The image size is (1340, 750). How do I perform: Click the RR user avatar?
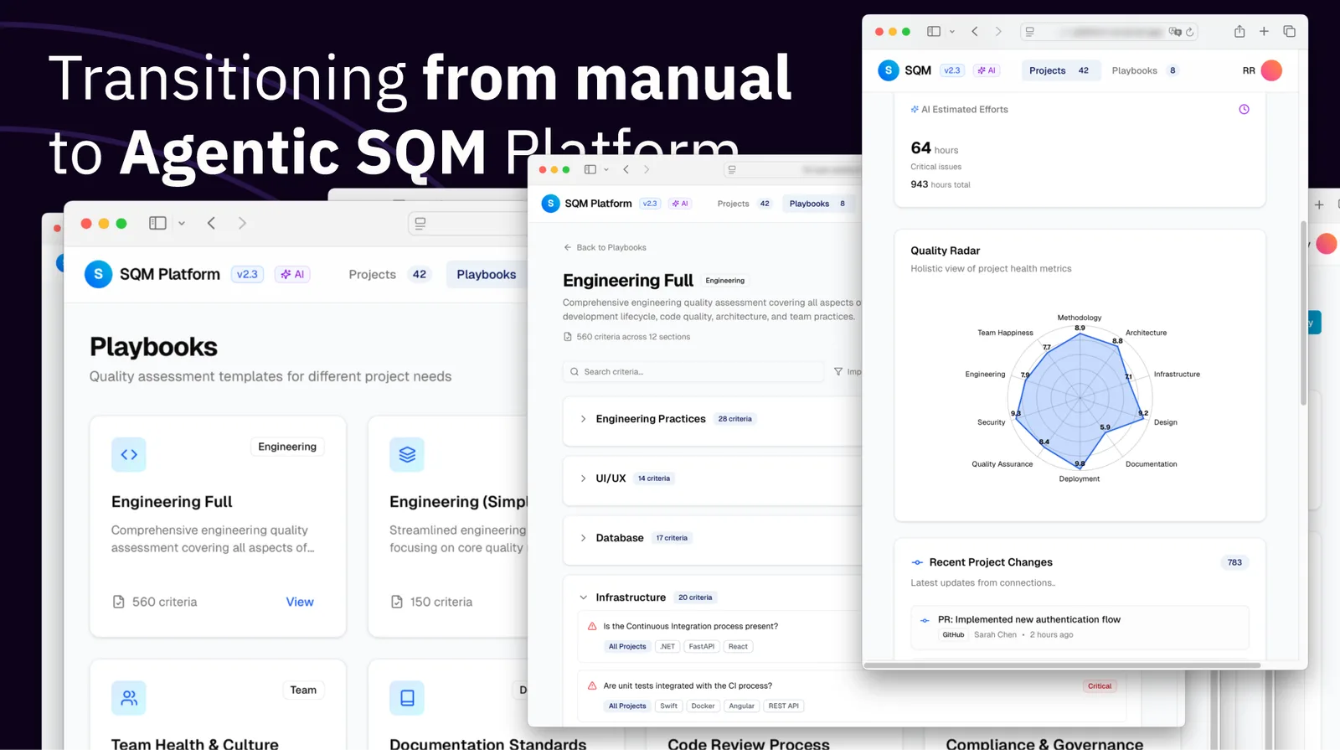pos(1271,70)
